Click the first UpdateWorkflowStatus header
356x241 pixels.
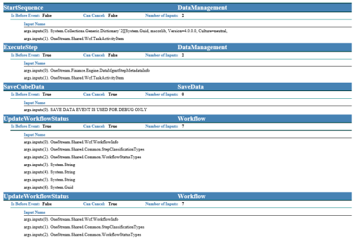pyautogui.click(x=36, y=119)
